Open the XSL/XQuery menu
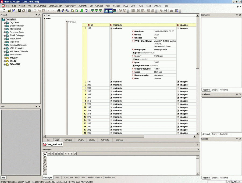Image resolution: width=242 pixels, height=183 pixels. [70, 6]
